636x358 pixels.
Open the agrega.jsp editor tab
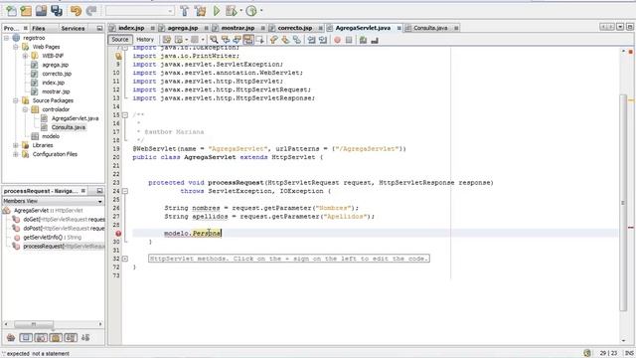click(x=183, y=28)
